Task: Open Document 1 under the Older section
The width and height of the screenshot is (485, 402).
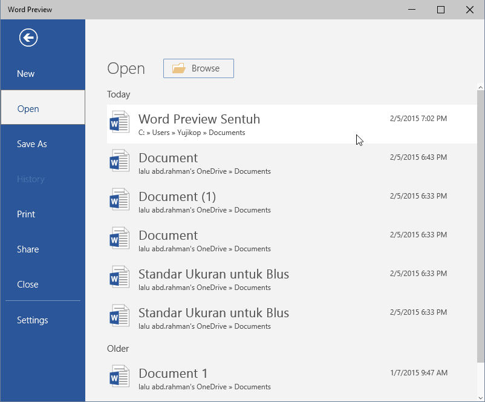Action: (291, 378)
